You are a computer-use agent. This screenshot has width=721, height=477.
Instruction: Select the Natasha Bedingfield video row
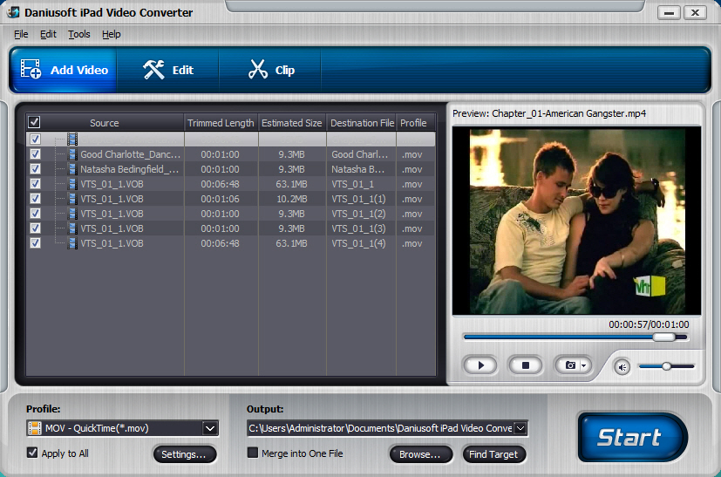tap(129, 169)
